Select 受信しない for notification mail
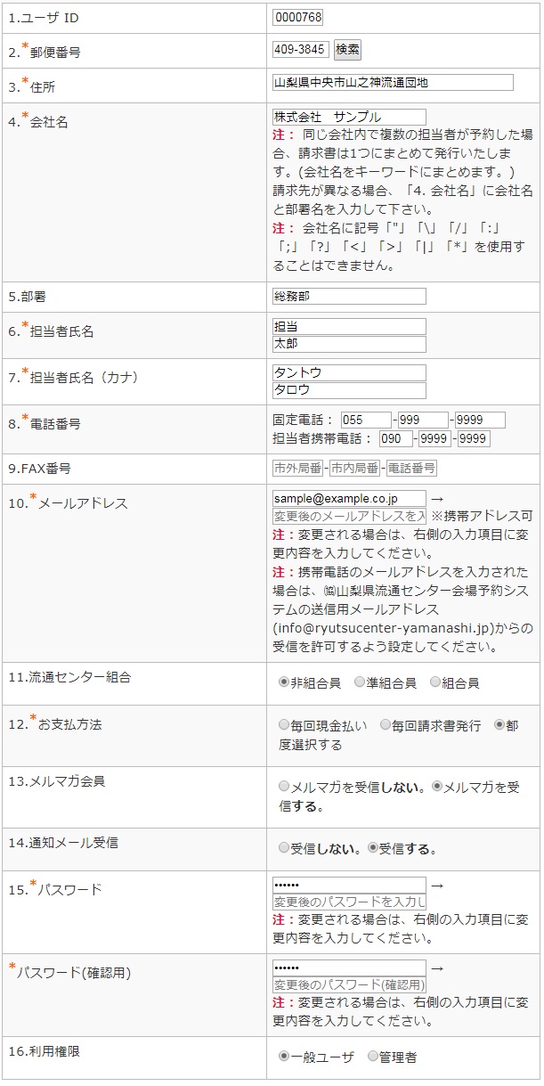The height and width of the screenshot is (1086, 544). click(x=284, y=848)
